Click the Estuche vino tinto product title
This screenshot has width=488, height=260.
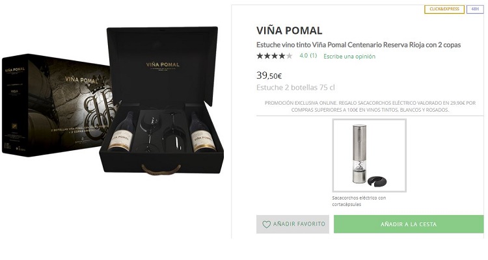(x=358, y=44)
